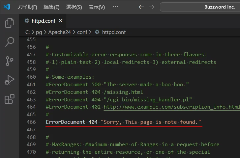The image size is (240, 158).
Task: Click the 402 code on line 464
Action: pos(96,107)
